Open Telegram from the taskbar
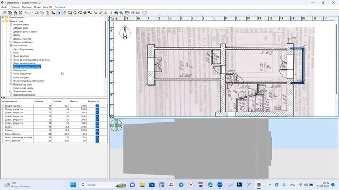This screenshot has width=339, height=190. [x=181, y=185]
